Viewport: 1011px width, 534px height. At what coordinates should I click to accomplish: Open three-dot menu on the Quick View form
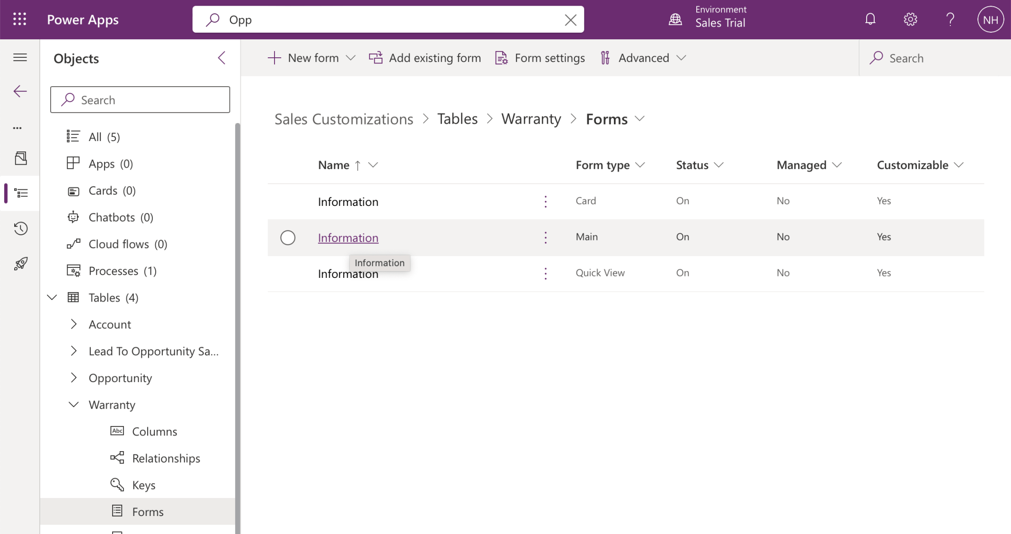click(x=545, y=273)
